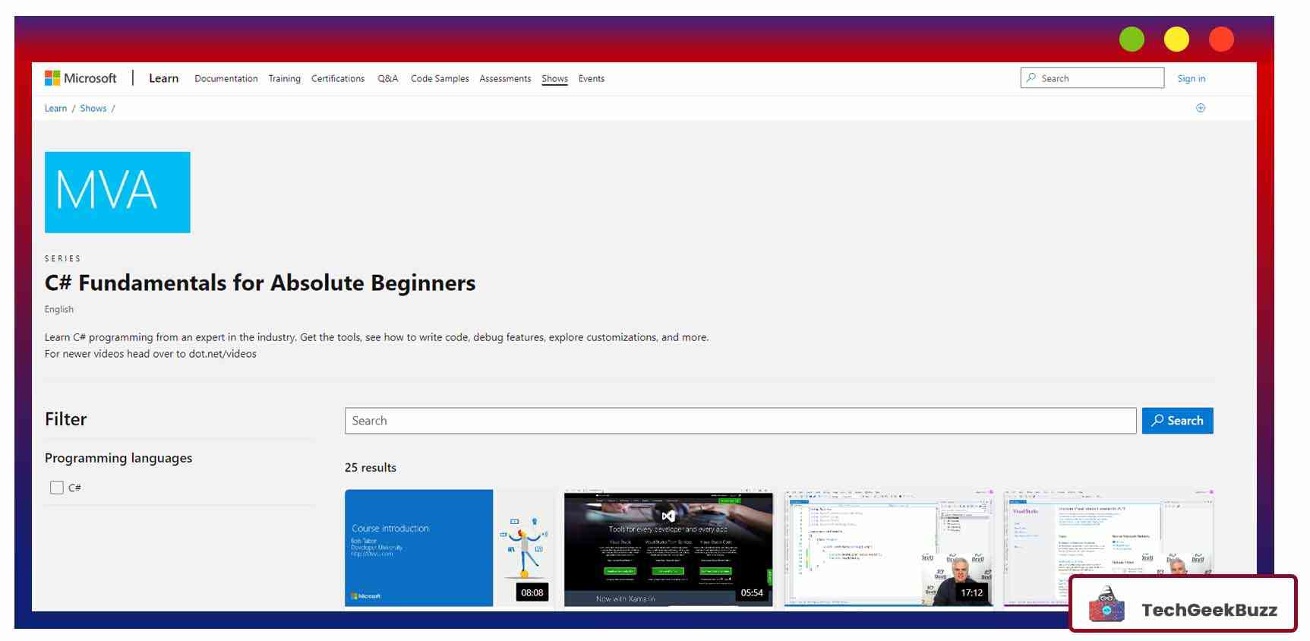Tick the C# programming language checkbox

[x=57, y=488]
